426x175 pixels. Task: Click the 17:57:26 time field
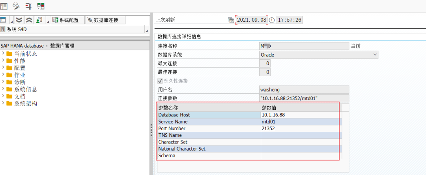[290, 20]
